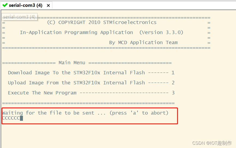Viewport: 236px width, 148px height.
Task: Click the 'Execute The New Program' line
Action: click(x=91, y=93)
